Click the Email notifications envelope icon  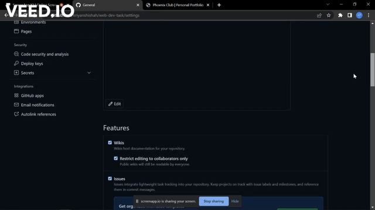click(16, 105)
